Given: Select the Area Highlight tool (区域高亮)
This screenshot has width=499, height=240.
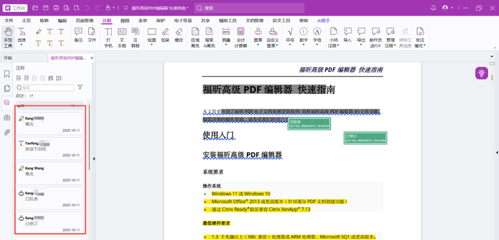Looking at the screenshot, I should point(195,36).
